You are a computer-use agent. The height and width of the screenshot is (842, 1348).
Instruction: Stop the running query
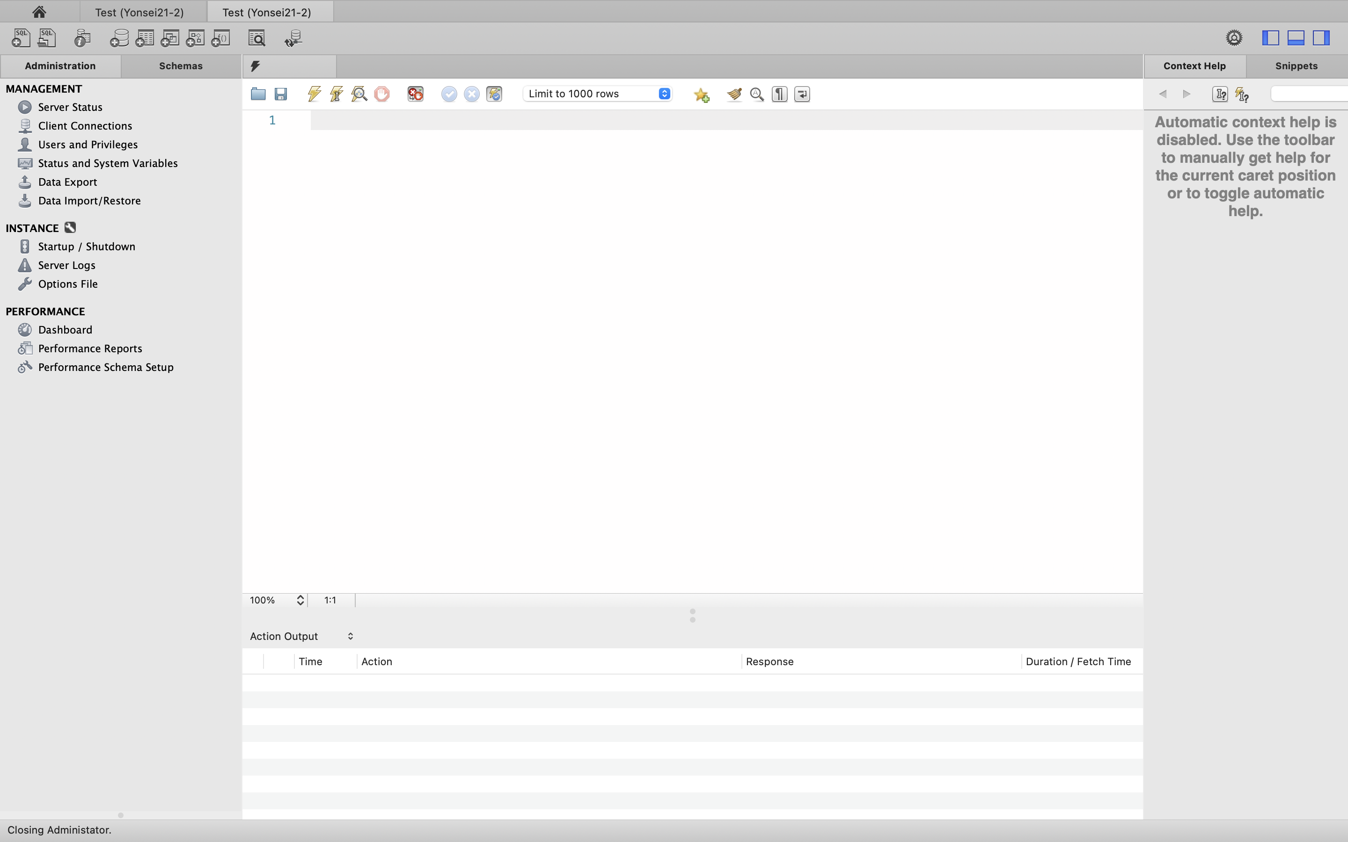(x=382, y=94)
